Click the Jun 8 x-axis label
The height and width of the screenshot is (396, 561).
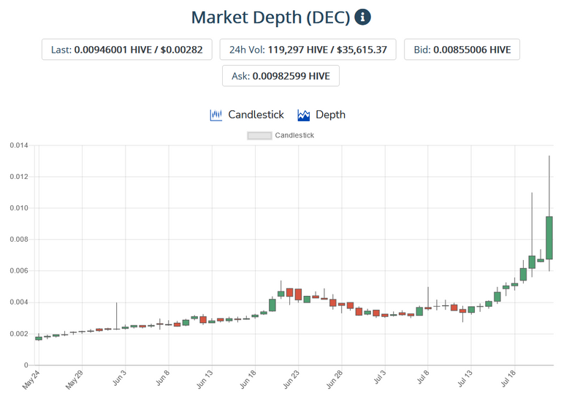[163, 378]
